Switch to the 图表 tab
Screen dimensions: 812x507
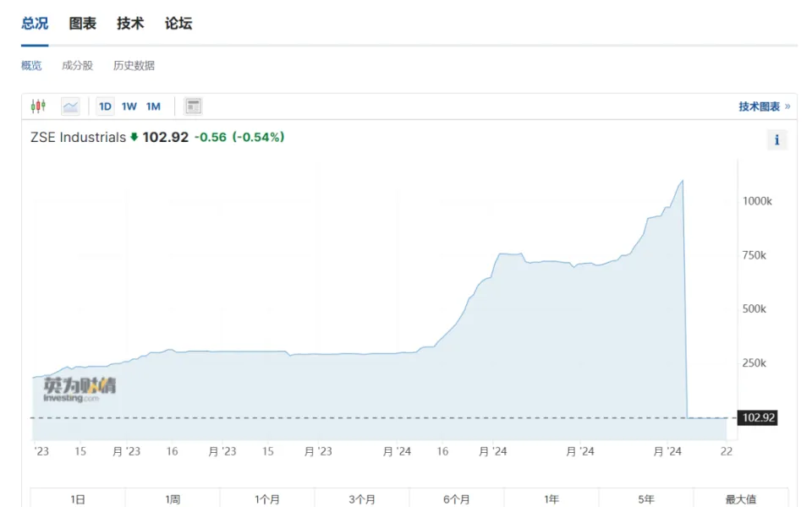[x=83, y=24]
